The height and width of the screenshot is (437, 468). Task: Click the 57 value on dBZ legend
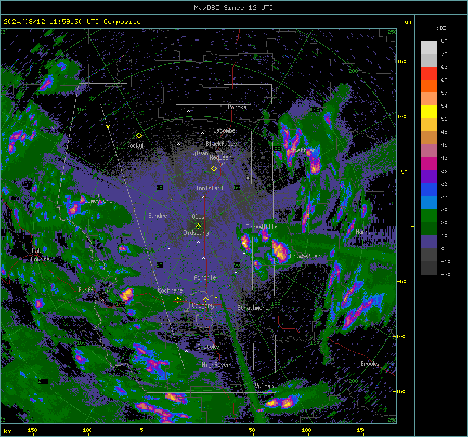[444, 93]
